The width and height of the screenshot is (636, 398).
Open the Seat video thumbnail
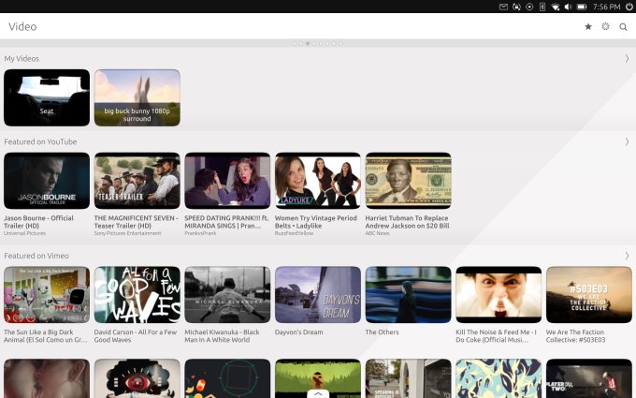pos(47,97)
